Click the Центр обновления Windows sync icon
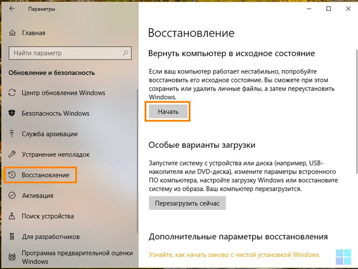Viewport: 358px width, 269px height. [x=12, y=93]
